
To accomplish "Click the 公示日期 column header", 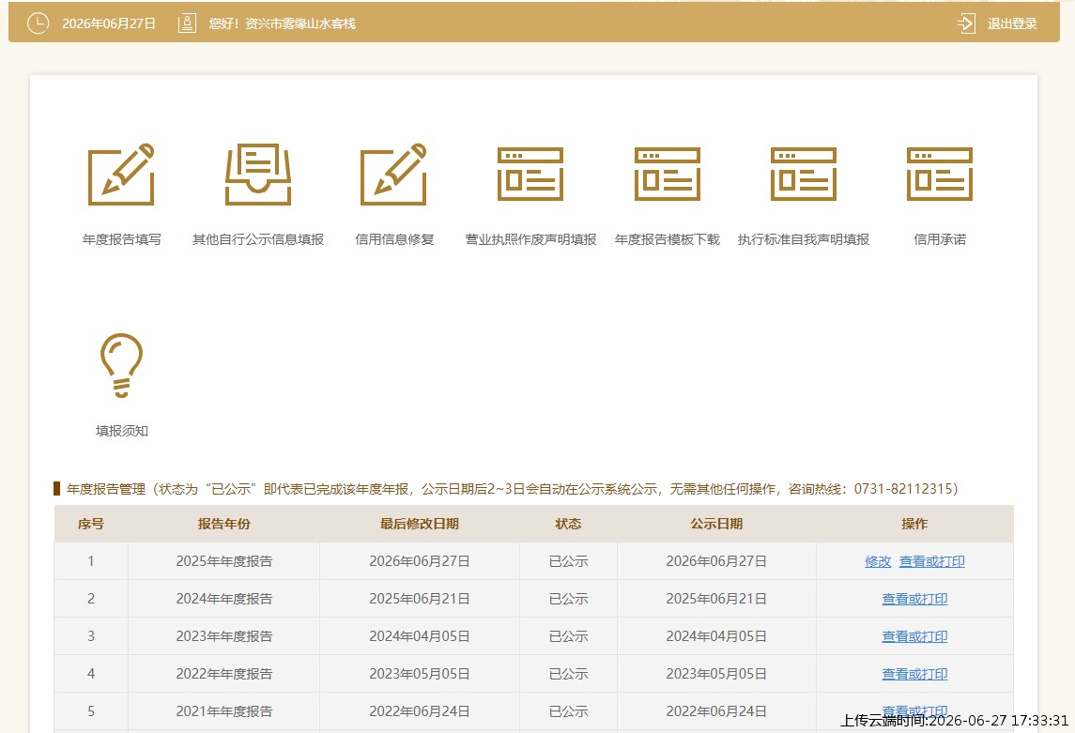I will coord(715,524).
